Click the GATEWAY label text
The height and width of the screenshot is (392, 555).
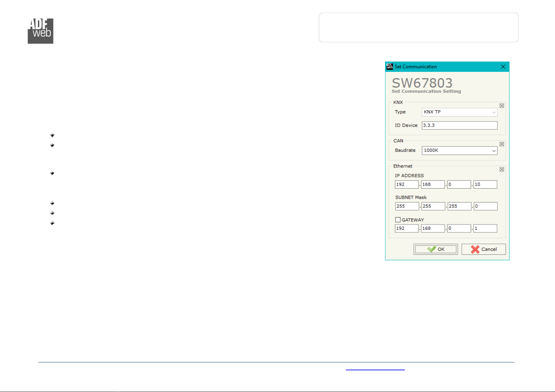coord(413,220)
